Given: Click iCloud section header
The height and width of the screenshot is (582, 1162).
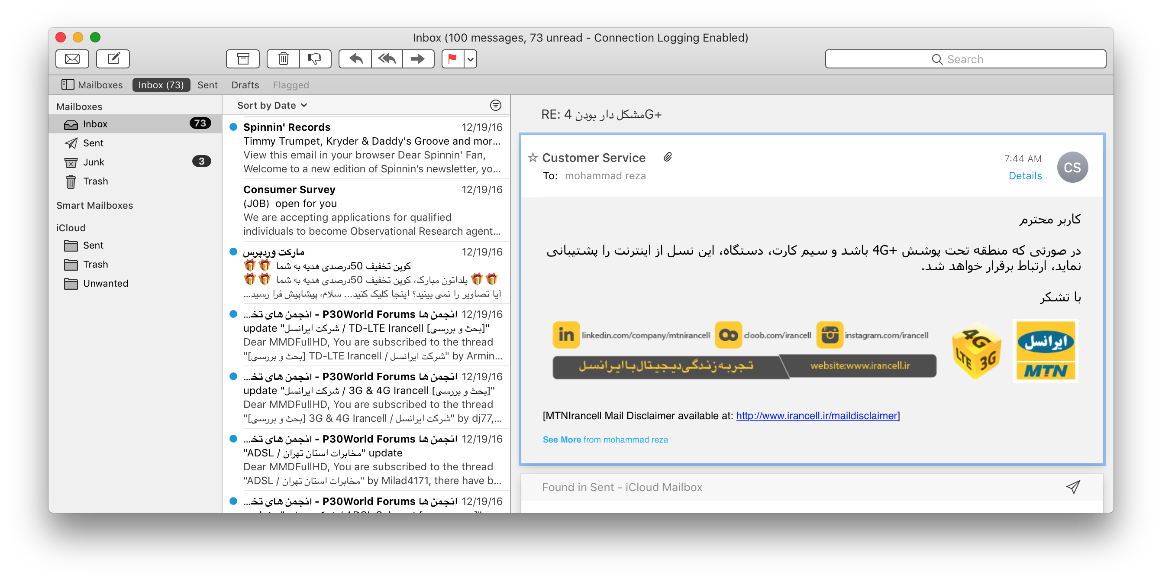Looking at the screenshot, I should click(x=71, y=228).
